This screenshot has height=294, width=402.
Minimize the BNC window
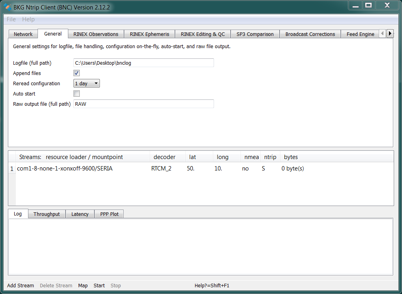coord(355,5)
